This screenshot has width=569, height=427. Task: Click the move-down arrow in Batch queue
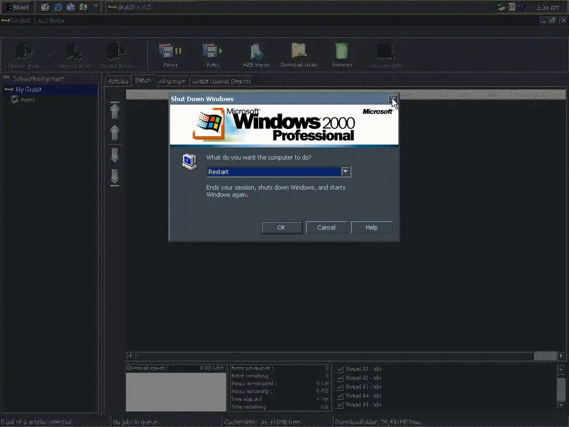(x=114, y=155)
